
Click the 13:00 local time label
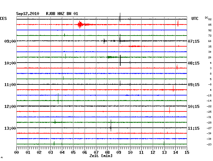(x=10, y=128)
